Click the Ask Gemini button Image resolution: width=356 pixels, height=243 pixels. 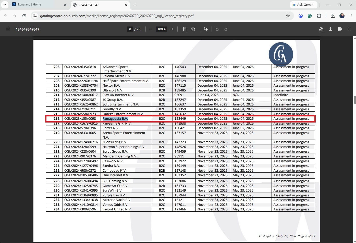pos(303,5)
